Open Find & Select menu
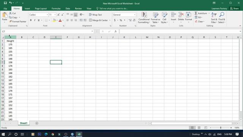 [x=222, y=18]
